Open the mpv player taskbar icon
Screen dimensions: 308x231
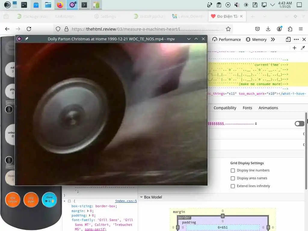click(72, 5)
